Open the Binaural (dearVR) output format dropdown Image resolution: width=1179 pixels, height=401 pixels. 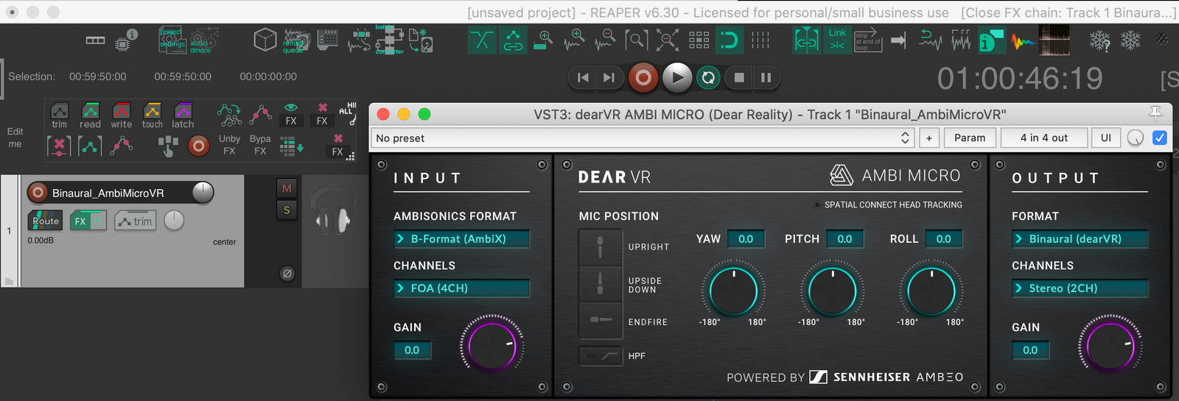1080,239
